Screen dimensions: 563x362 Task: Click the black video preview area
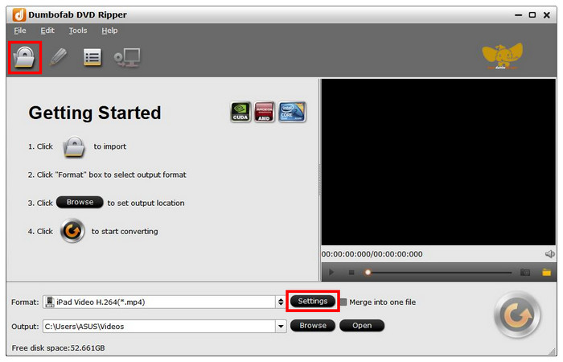(x=438, y=162)
